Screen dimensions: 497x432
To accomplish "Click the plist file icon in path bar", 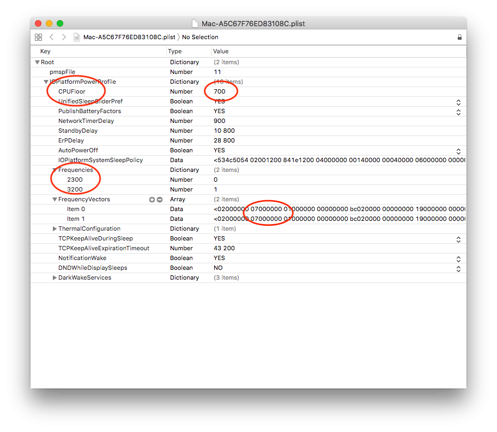I will 77,37.
